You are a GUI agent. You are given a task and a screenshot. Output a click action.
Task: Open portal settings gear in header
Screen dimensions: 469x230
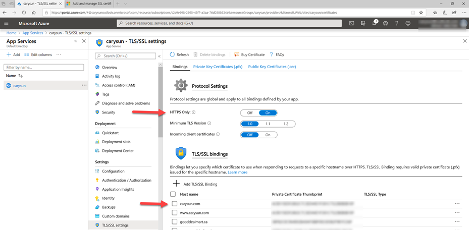click(386, 23)
